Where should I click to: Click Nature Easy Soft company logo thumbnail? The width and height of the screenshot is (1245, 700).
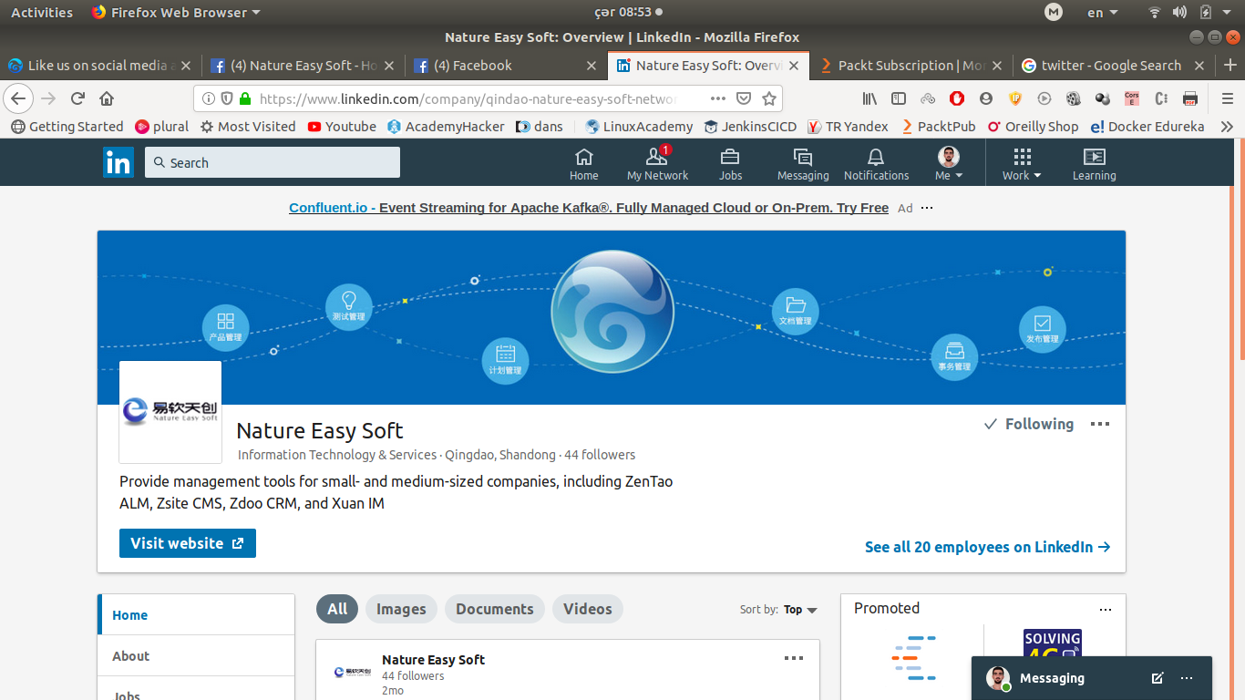170,412
